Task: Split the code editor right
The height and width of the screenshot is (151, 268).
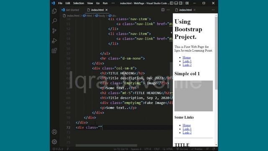Action: (163, 10)
